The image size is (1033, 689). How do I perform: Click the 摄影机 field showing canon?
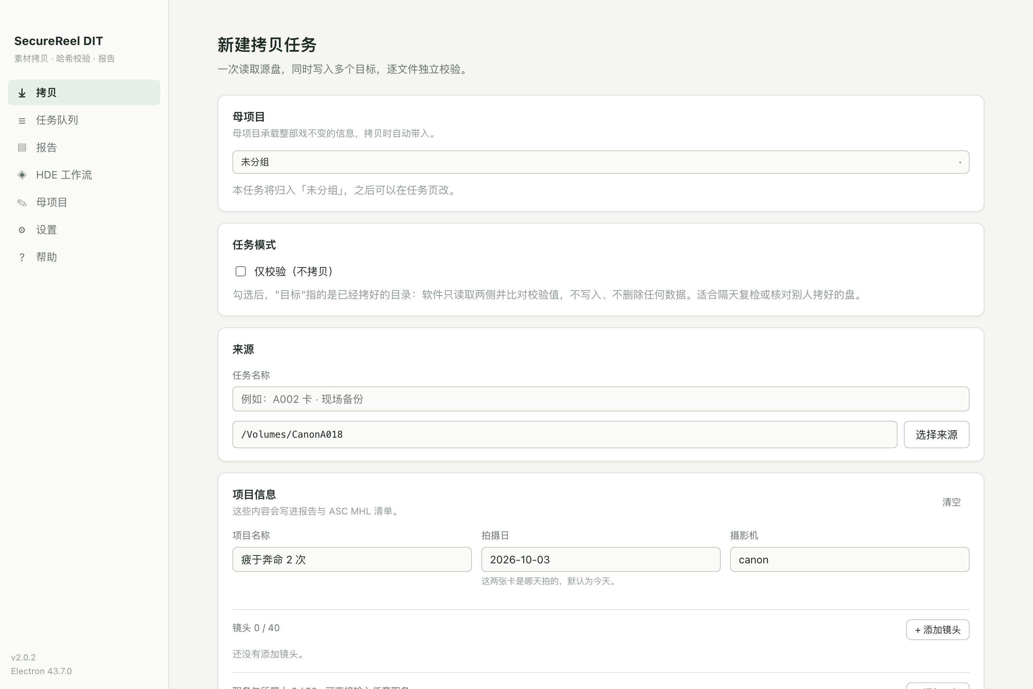tap(849, 559)
